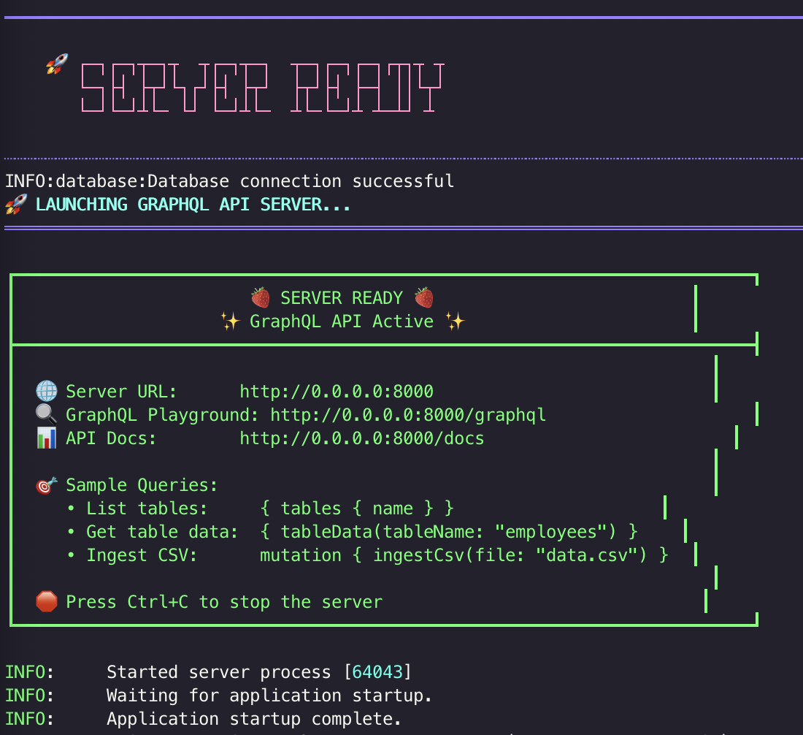
Task: Click the 'GraphQL API Active' text
Action: coord(342,321)
